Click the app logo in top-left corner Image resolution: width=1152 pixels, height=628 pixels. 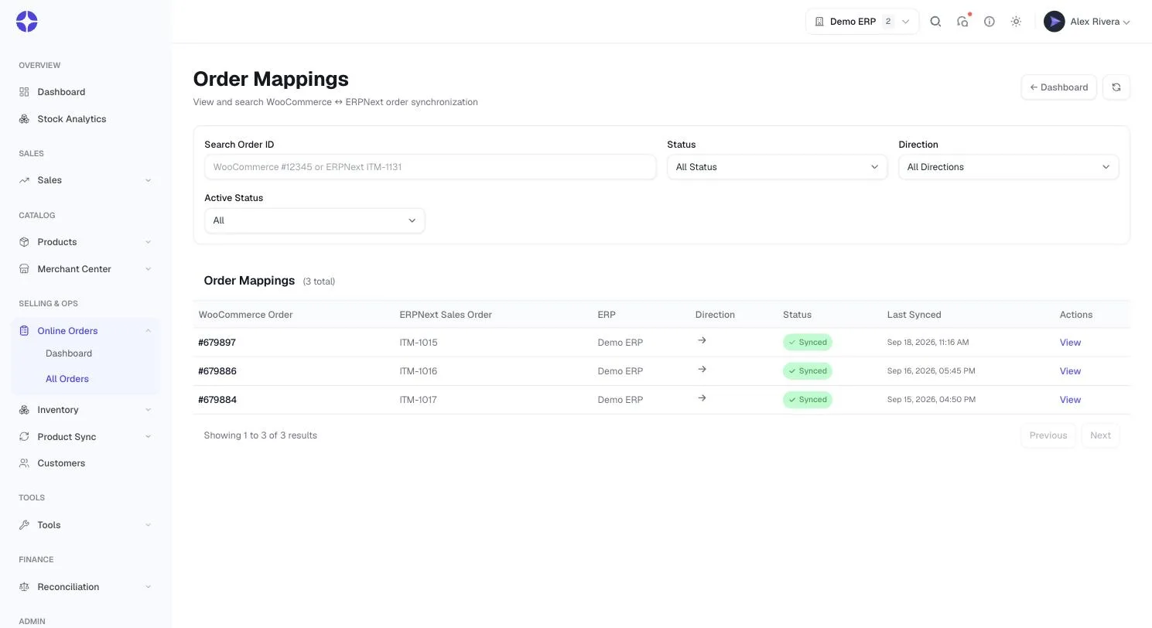tap(27, 22)
